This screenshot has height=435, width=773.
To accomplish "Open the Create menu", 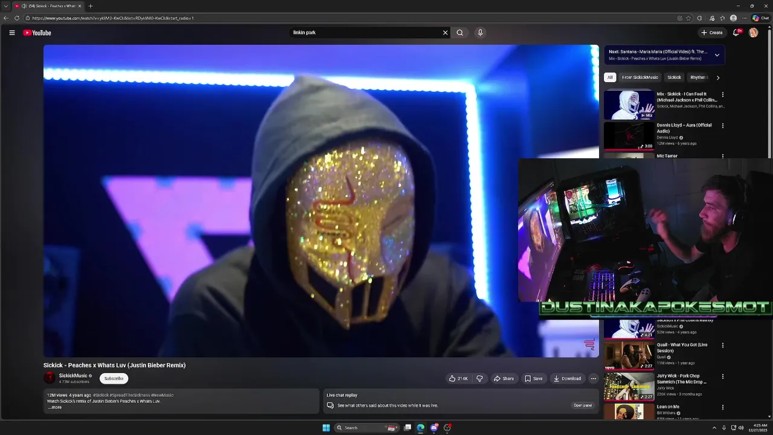I will 712,33.
